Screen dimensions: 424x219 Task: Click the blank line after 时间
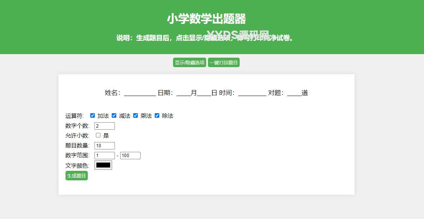(252, 93)
